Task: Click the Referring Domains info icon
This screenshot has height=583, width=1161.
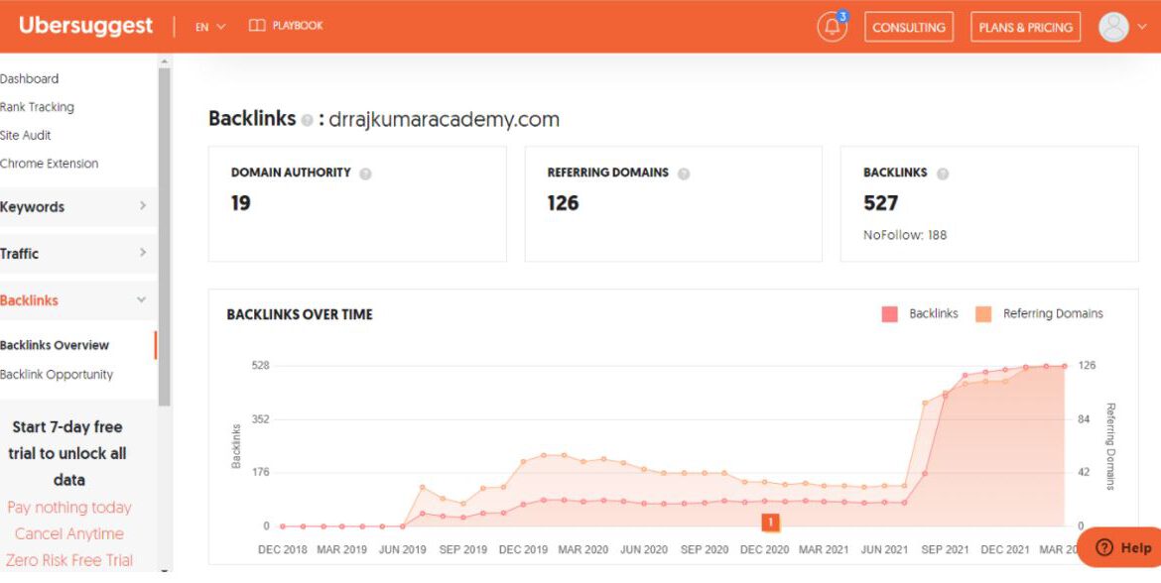Action: (684, 174)
